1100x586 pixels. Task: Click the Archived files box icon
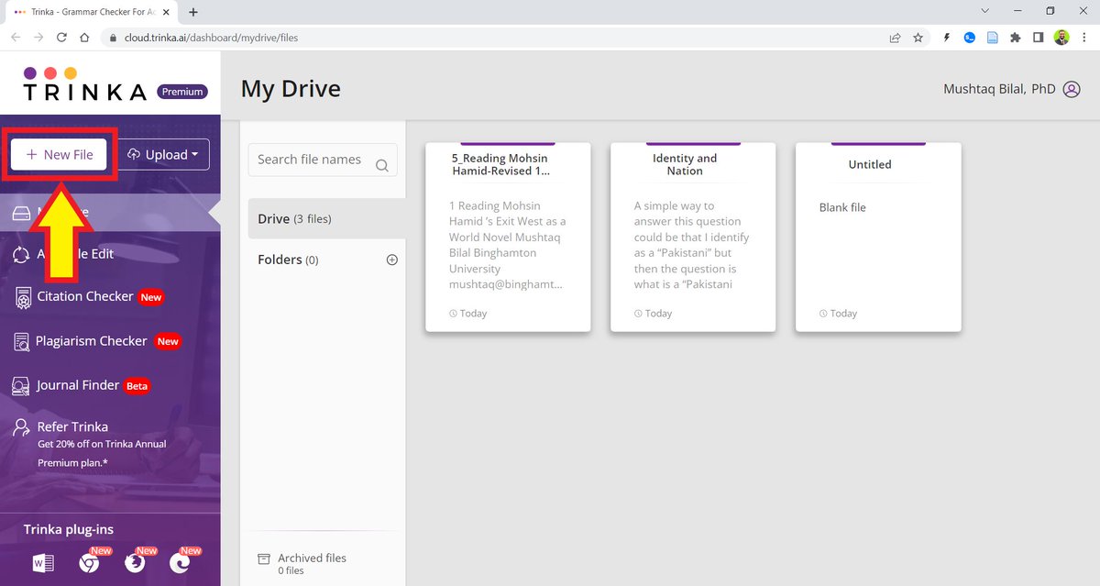coord(264,558)
